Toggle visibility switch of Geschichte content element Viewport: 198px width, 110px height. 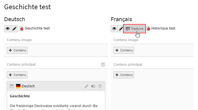click(x=93, y=86)
